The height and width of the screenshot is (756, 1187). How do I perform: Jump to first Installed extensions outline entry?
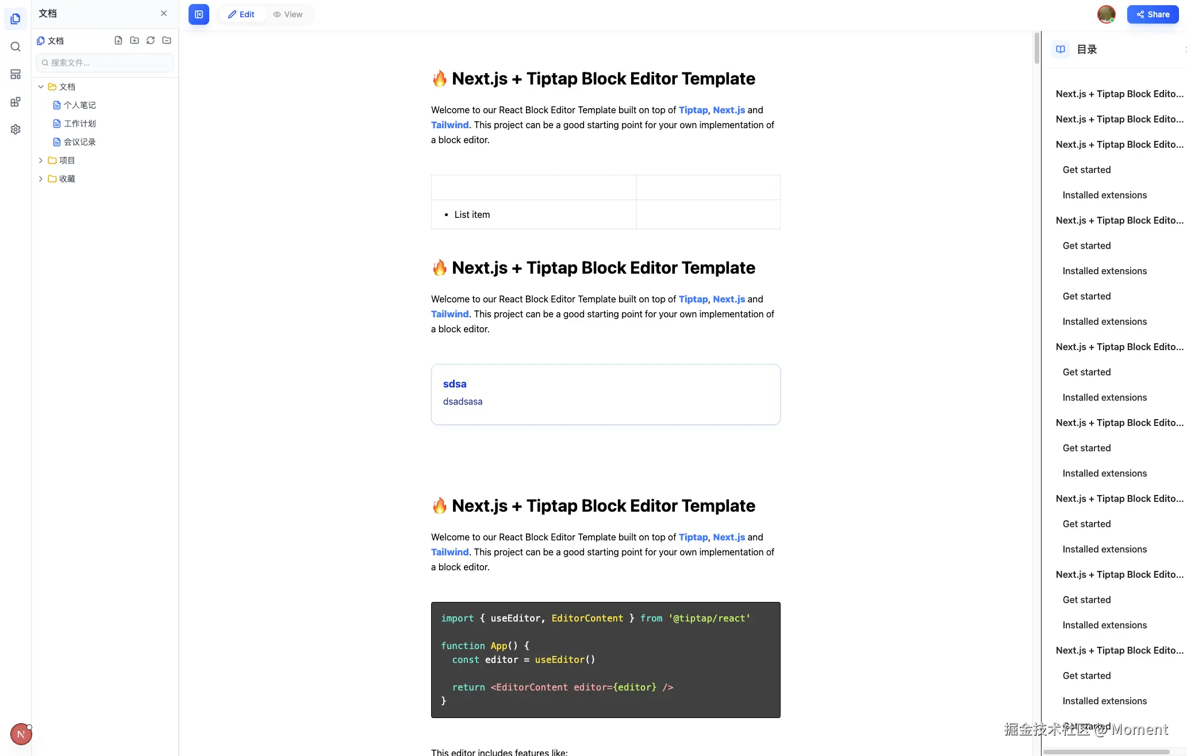click(1104, 195)
